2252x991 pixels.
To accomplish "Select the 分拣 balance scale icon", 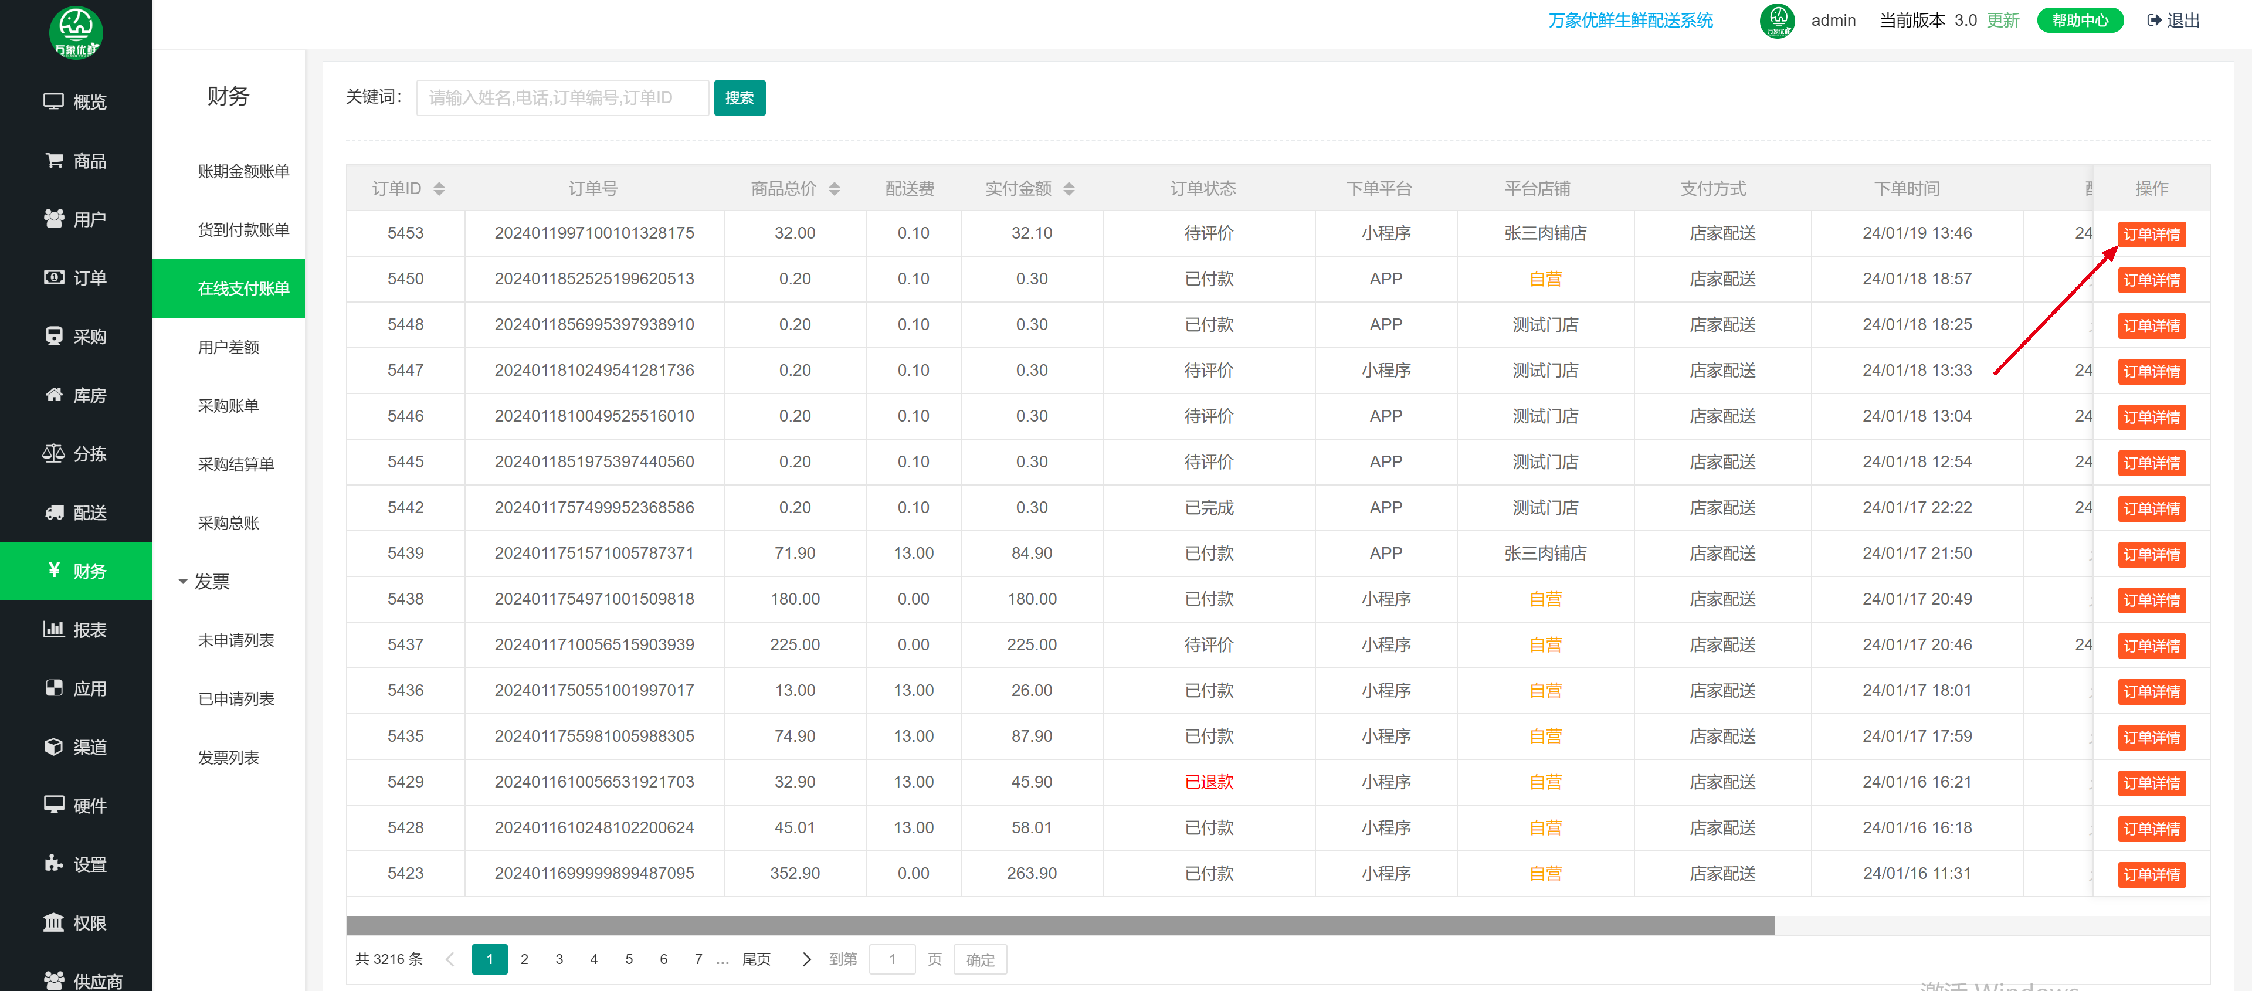I will 53,453.
